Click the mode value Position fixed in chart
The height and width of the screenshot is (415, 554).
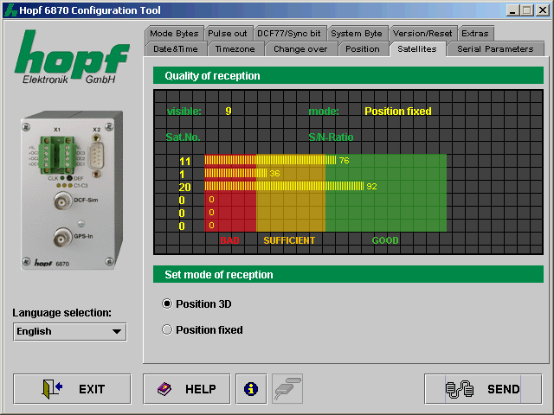point(398,112)
